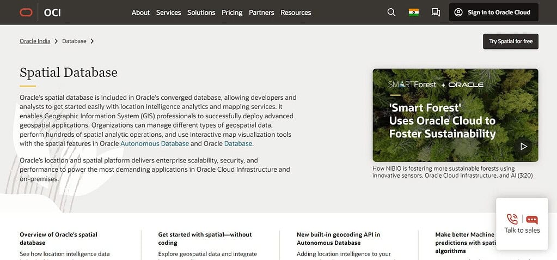Play the Smart Forest video
557x260 pixels.
523,146
